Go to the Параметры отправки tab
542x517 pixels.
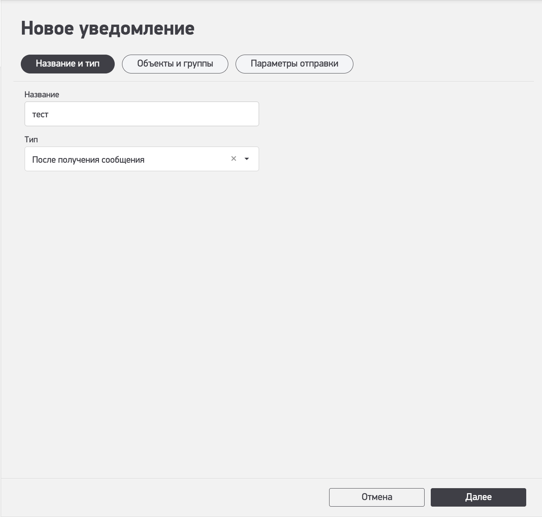pos(294,64)
